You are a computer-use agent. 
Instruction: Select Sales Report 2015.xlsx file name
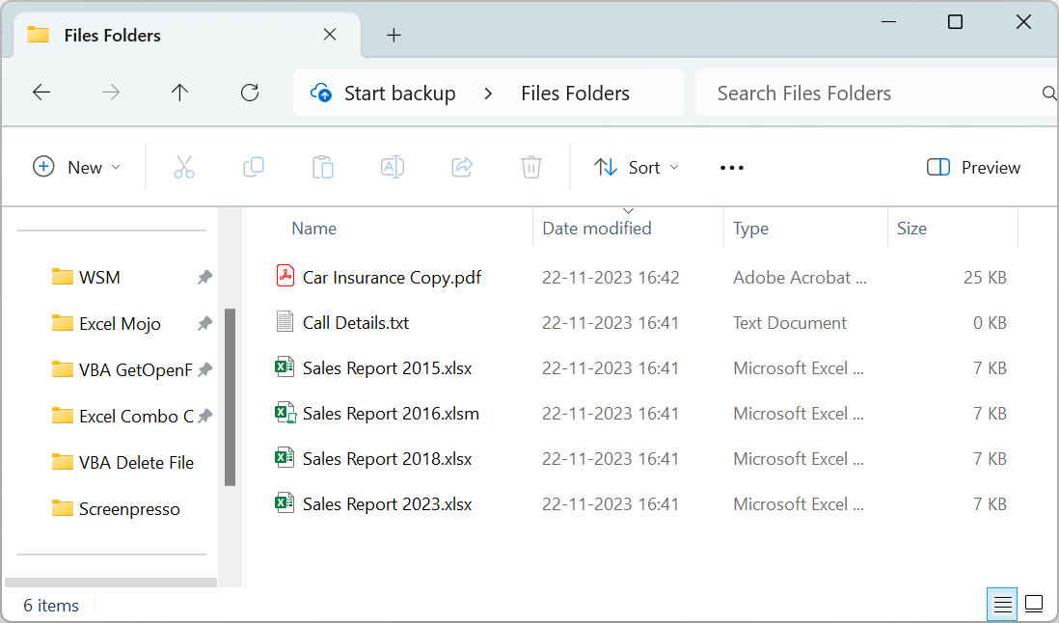(387, 367)
